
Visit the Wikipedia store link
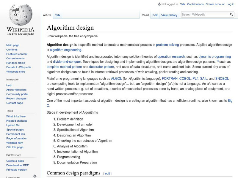[x=16, y=71]
